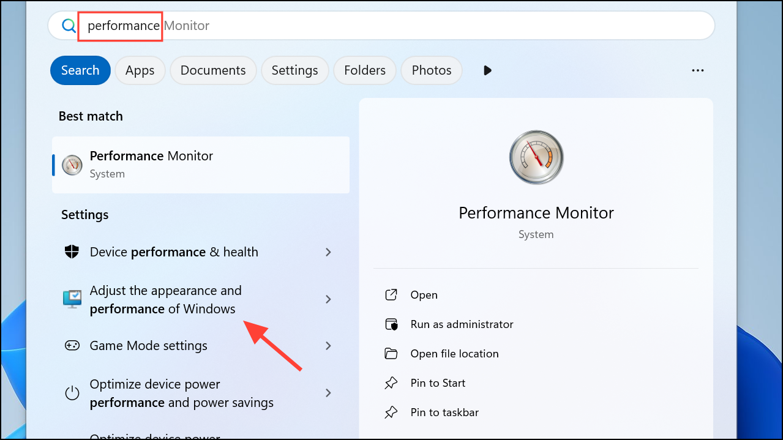The width and height of the screenshot is (783, 440).
Task: Click the large Performance Monitor icon in preview pane
Action: [536, 157]
